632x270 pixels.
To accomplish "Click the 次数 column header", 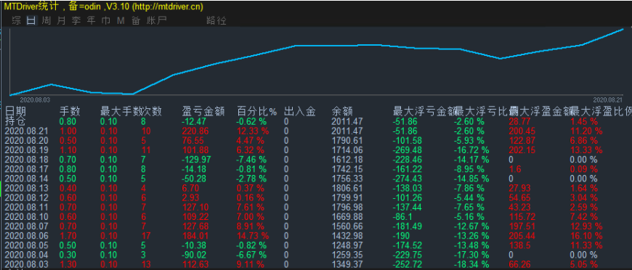I will (x=152, y=111).
